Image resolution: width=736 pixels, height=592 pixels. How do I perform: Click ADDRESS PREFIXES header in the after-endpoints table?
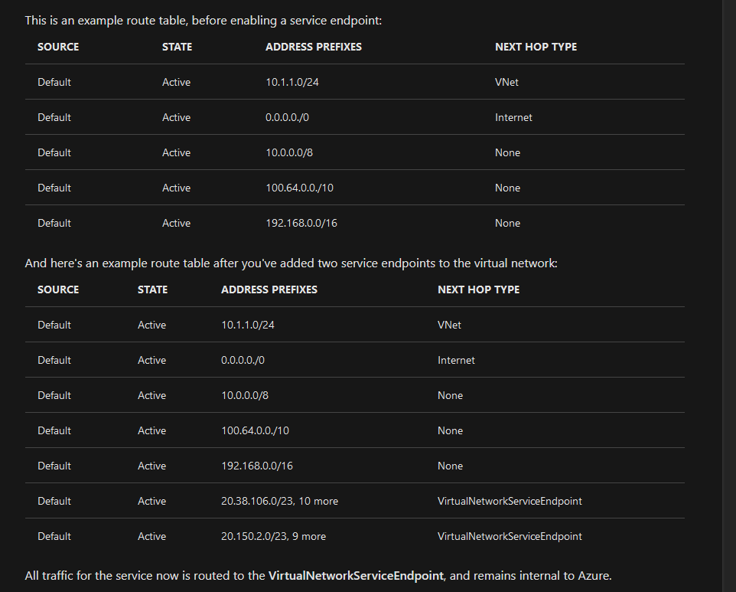[x=269, y=289]
